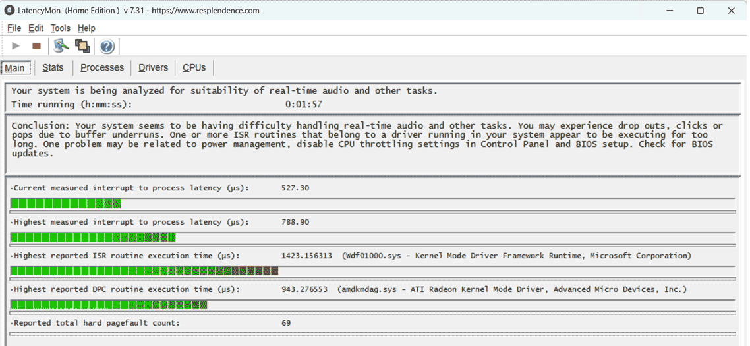The image size is (750, 346).
Task: Click 'Current measured interrupt to process latency' label
Action: click(130, 188)
